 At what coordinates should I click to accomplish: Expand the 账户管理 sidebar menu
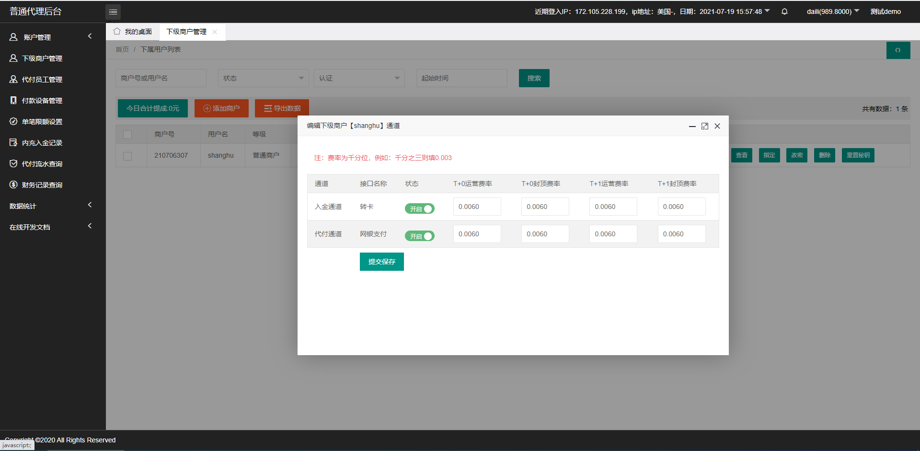(x=50, y=37)
